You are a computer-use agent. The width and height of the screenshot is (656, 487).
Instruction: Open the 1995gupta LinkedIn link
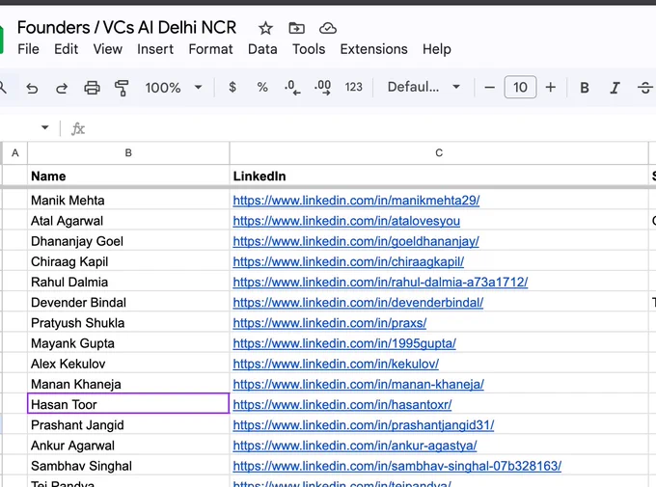coord(344,344)
